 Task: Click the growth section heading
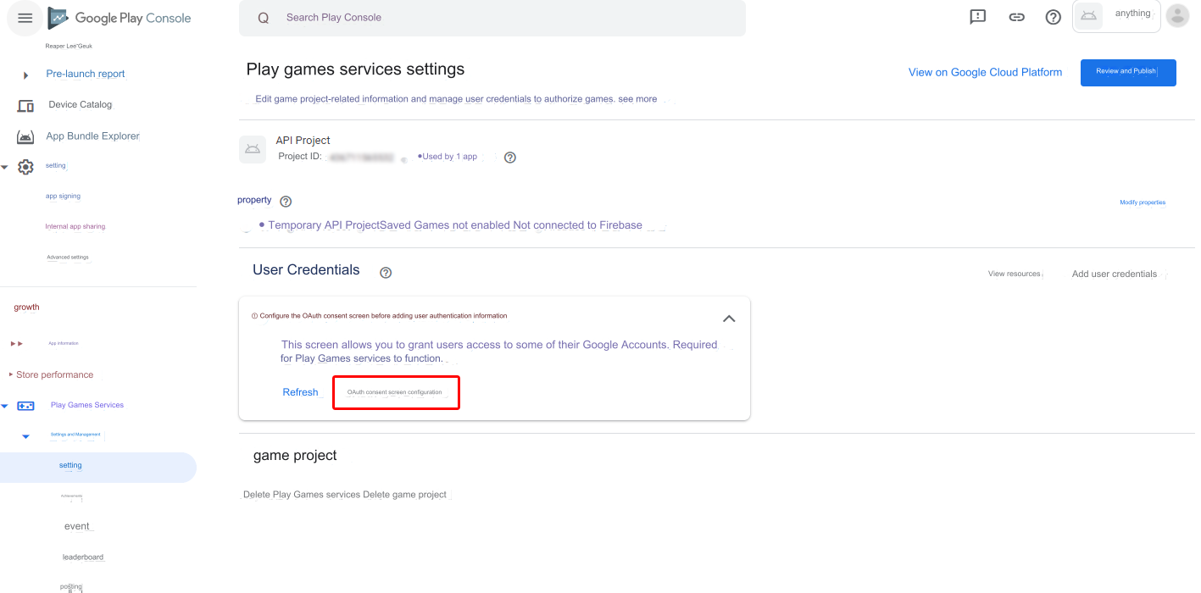[26, 307]
